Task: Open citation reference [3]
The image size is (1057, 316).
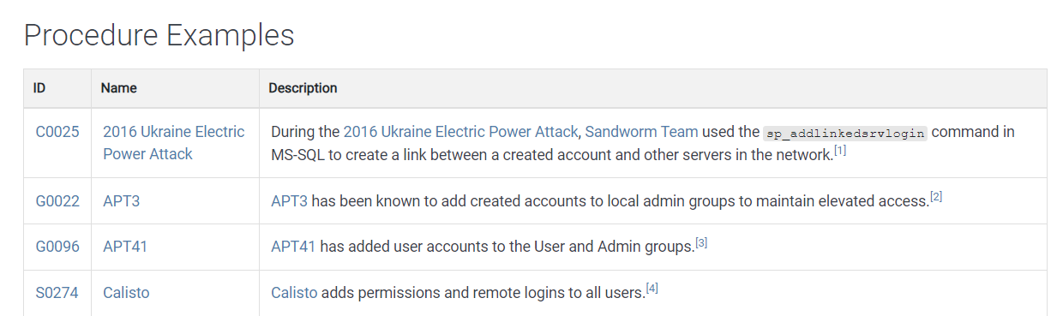Action: (x=701, y=242)
